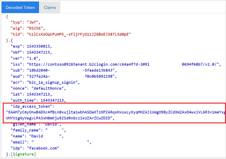Screen dimensions: 226x159
Task: Click the "idp": "facebook.com" line
Action: point(35,148)
